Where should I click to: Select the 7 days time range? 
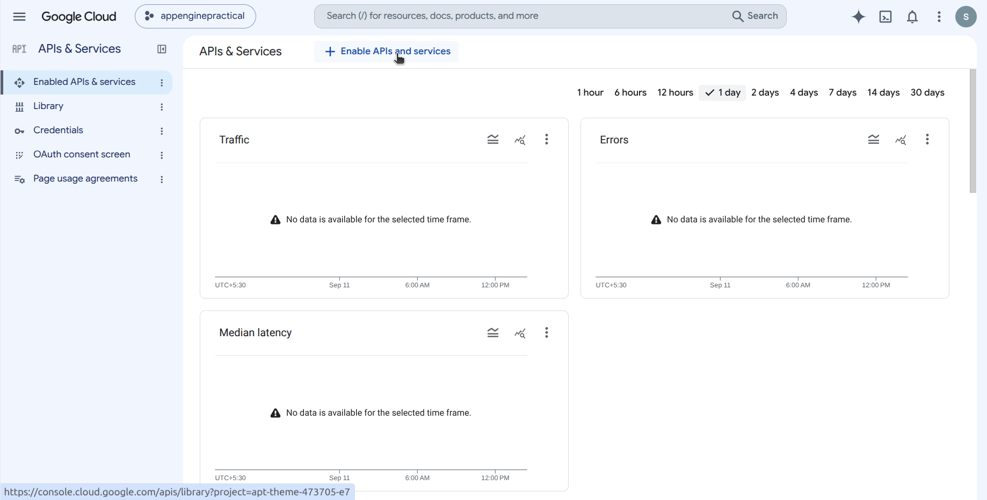pos(843,92)
